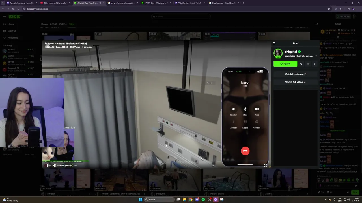Bookmark this page with star icon
Image resolution: width=362 pixels, height=203 pixels.
pyautogui.click(x=329, y=9)
